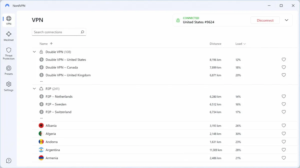Connect to Double VPN – Canada
This screenshot has width=300, height=168.
[62, 67]
